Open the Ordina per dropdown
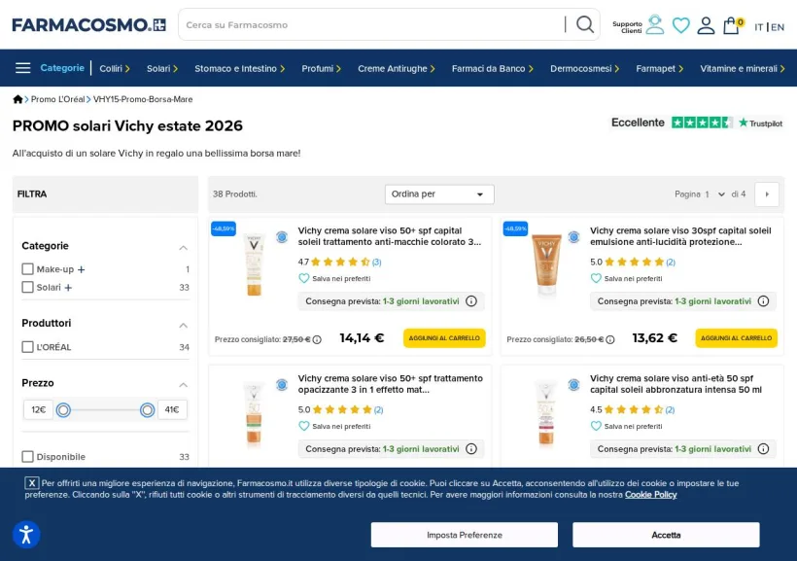The image size is (797, 561). point(439,194)
